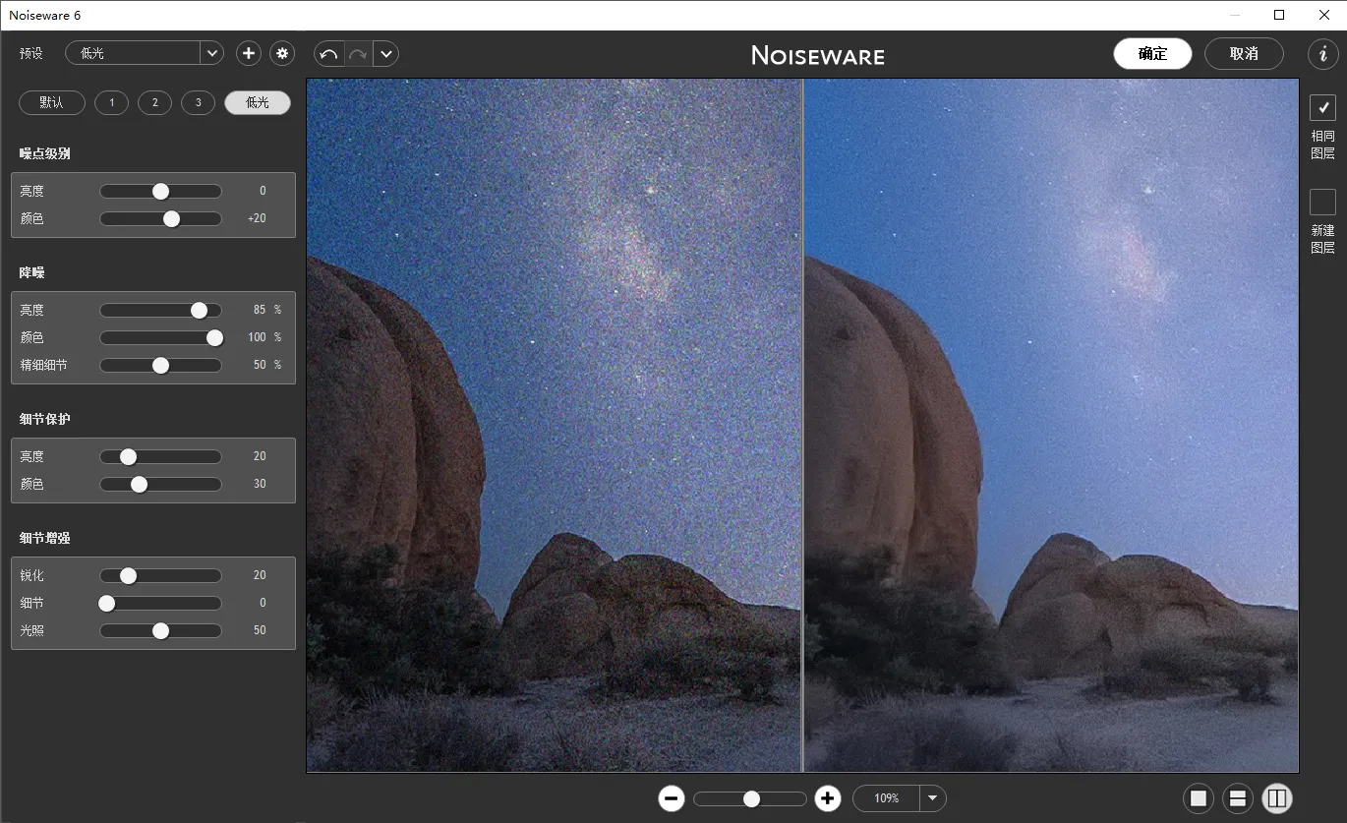This screenshot has height=823, width=1347.
Task: Click the zoom out minus icon
Action: [x=672, y=798]
